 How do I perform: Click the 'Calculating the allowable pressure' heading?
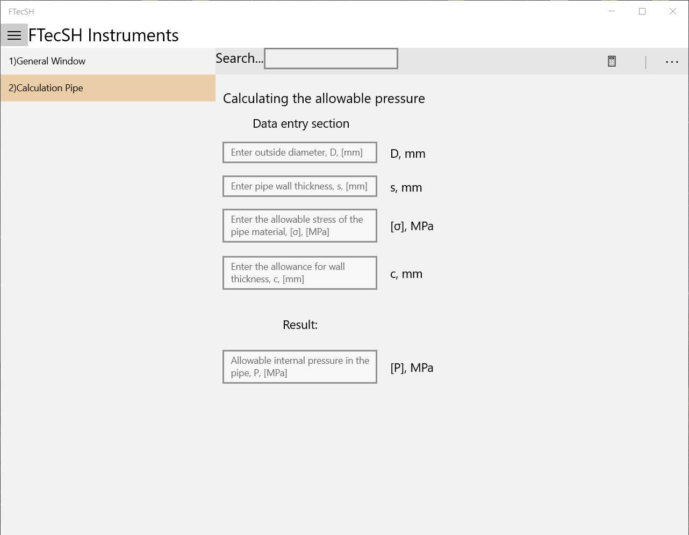(x=324, y=99)
